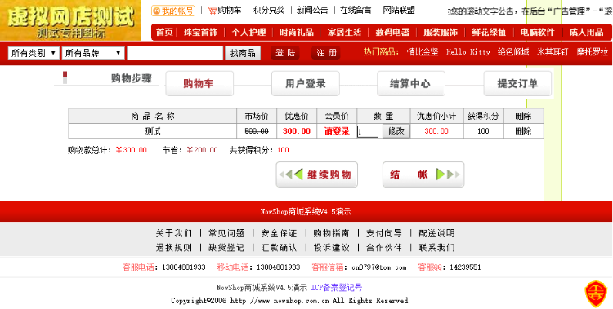Open 常见问题 footer link
This screenshot has width=613, height=309.
pyautogui.click(x=226, y=233)
